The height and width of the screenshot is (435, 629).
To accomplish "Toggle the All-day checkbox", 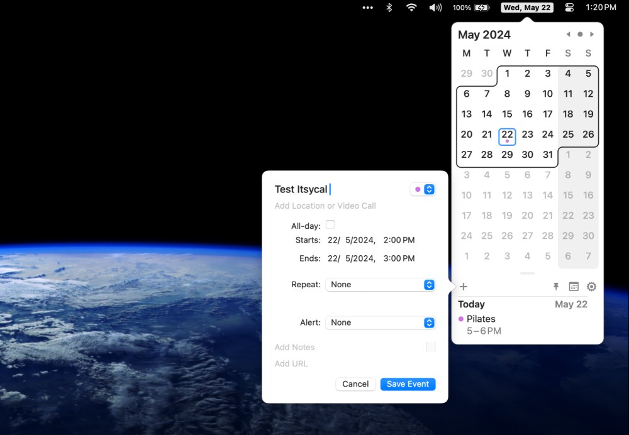I will pyautogui.click(x=330, y=224).
